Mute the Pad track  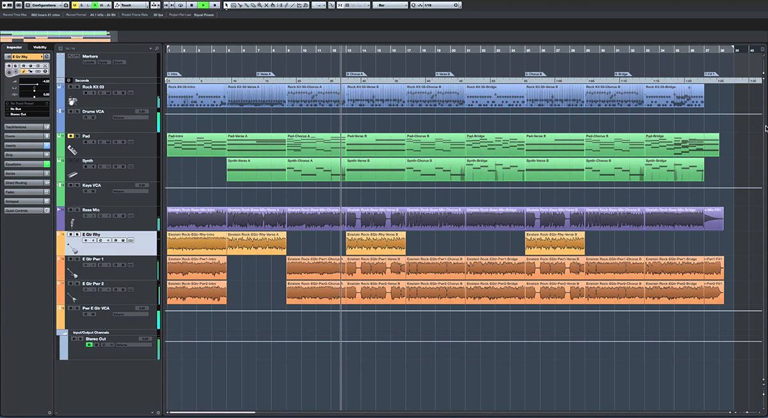click(70, 136)
